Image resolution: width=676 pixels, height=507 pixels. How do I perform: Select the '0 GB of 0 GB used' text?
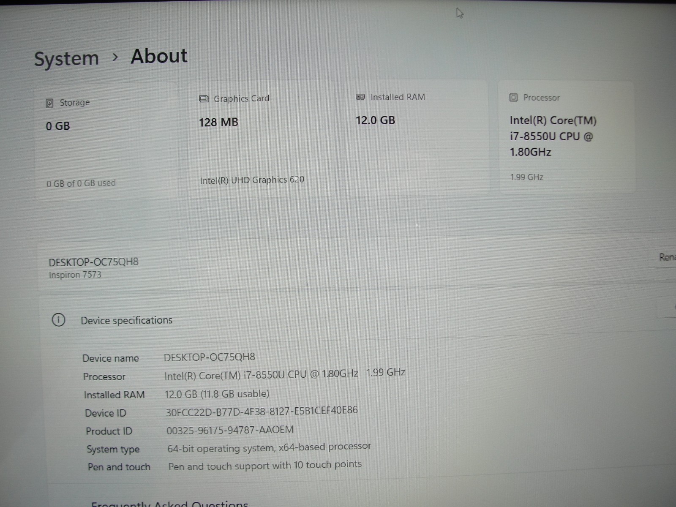coord(81,183)
